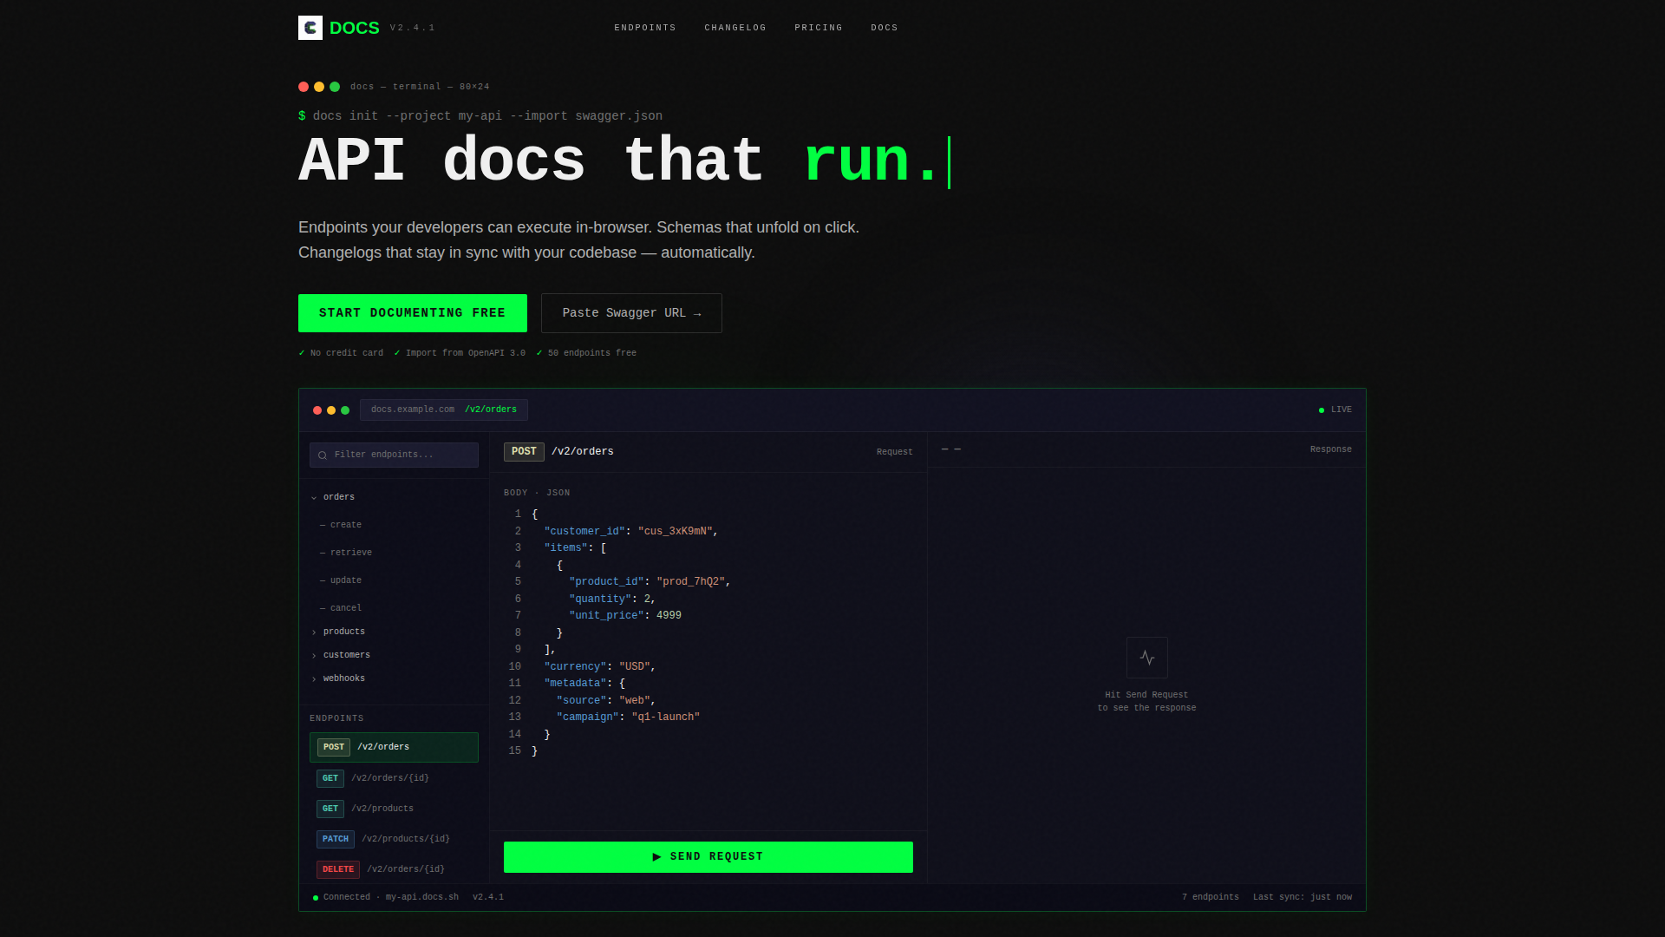1665x937 pixels.
Task: Click 'Last sync: just now' status text
Action: tap(1303, 897)
